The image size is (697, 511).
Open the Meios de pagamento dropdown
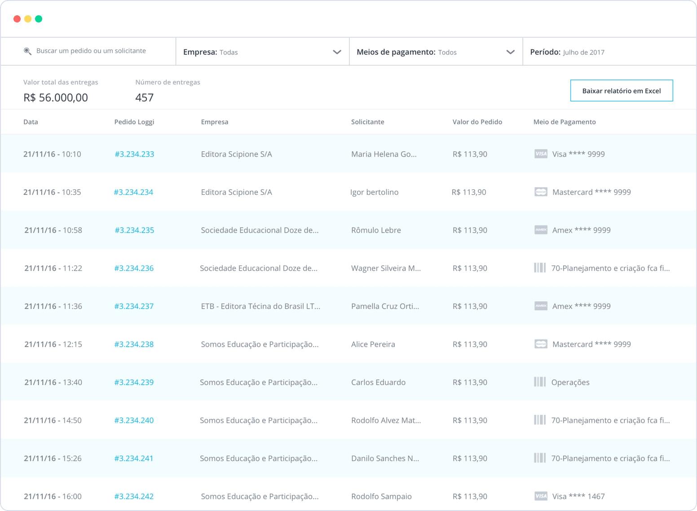tap(510, 52)
